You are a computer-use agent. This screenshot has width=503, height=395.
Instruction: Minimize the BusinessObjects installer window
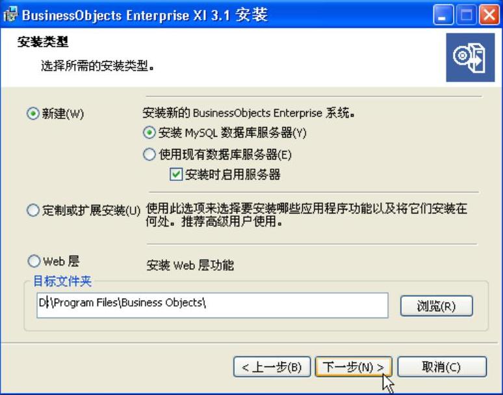[443, 15]
